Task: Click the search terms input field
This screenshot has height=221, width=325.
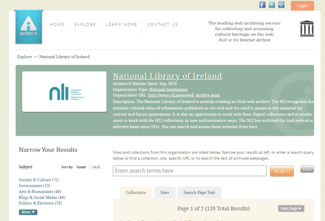Action: [189, 171]
